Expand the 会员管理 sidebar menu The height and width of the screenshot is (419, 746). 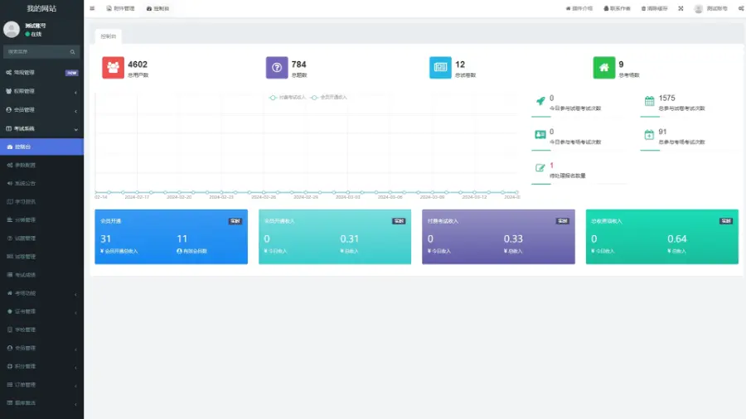41,109
